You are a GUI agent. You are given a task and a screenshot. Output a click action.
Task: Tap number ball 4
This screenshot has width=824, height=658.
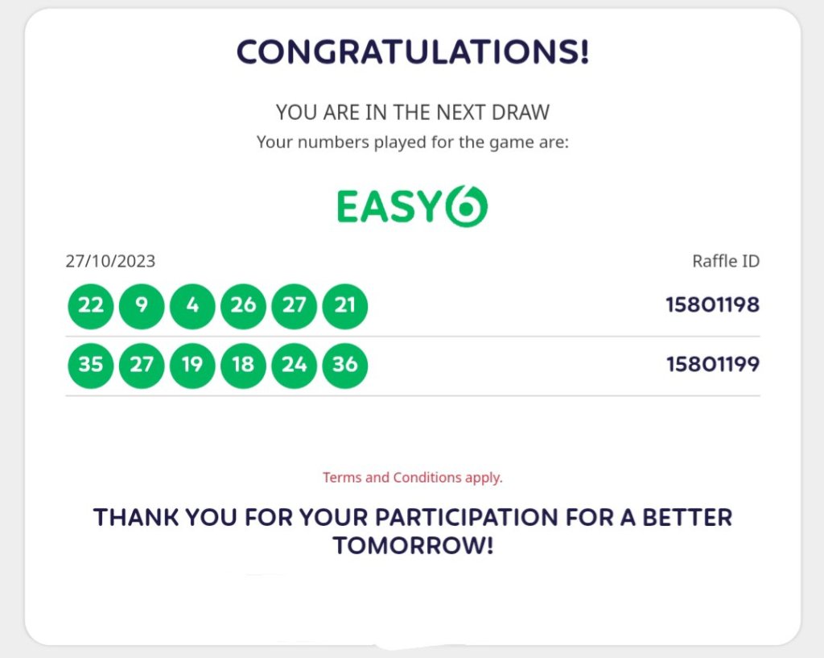tap(192, 305)
